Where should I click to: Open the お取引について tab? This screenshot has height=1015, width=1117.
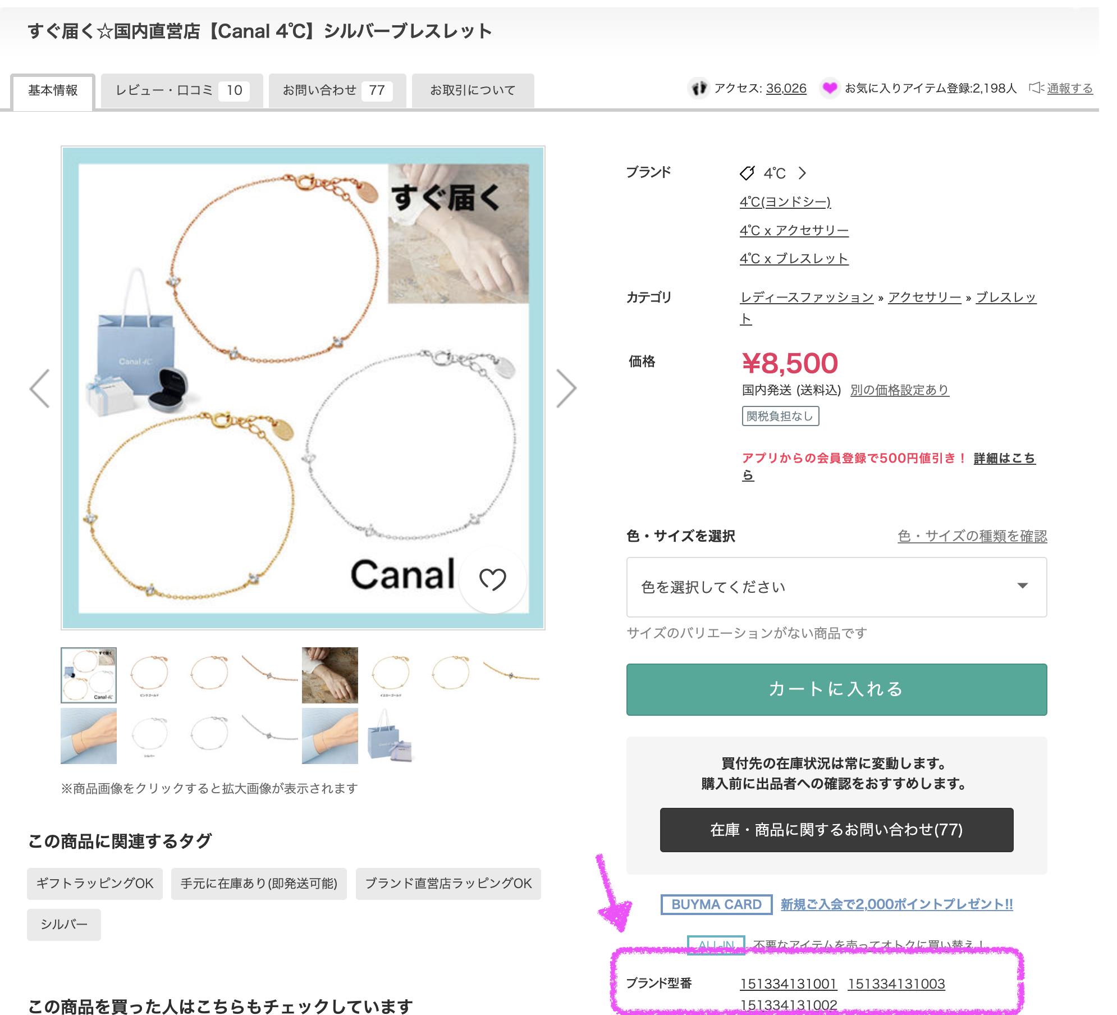[x=473, y=90]
